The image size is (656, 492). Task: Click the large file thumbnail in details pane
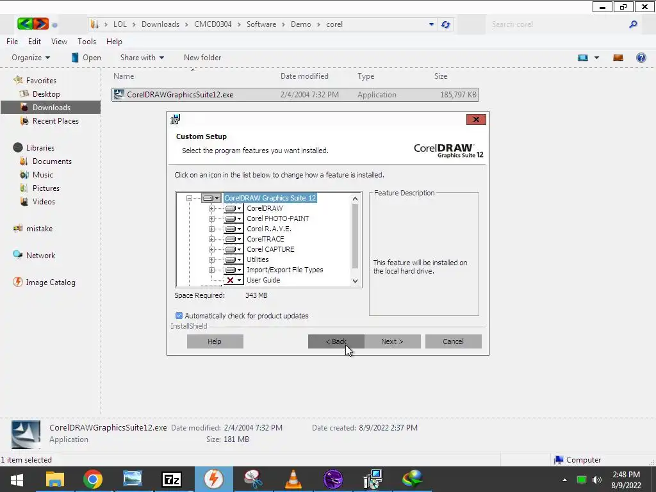[x=26, y=434]
